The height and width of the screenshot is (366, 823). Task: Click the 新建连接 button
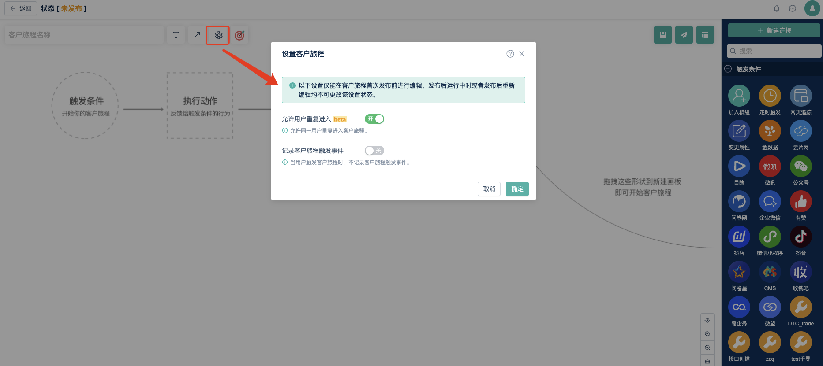[774, 30]
